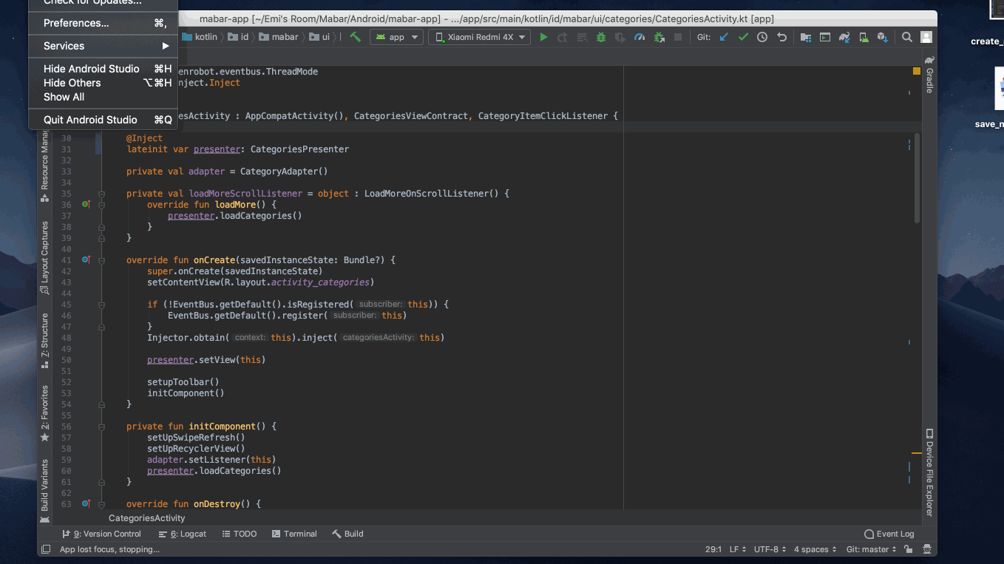Click the Git Update Project arrow icon
The height and width of the screenshot is (564, 1004).
pos(724,37)
